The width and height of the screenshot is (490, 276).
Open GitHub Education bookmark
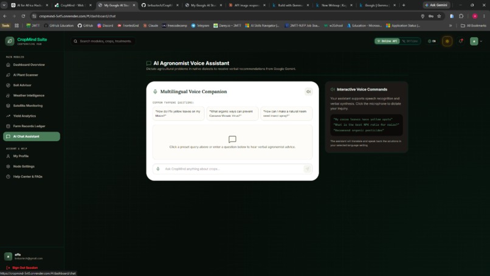[58, 26]
